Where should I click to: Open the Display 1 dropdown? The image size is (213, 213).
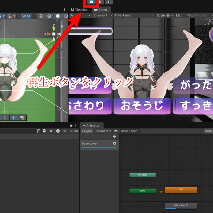(x=103, y=15)
